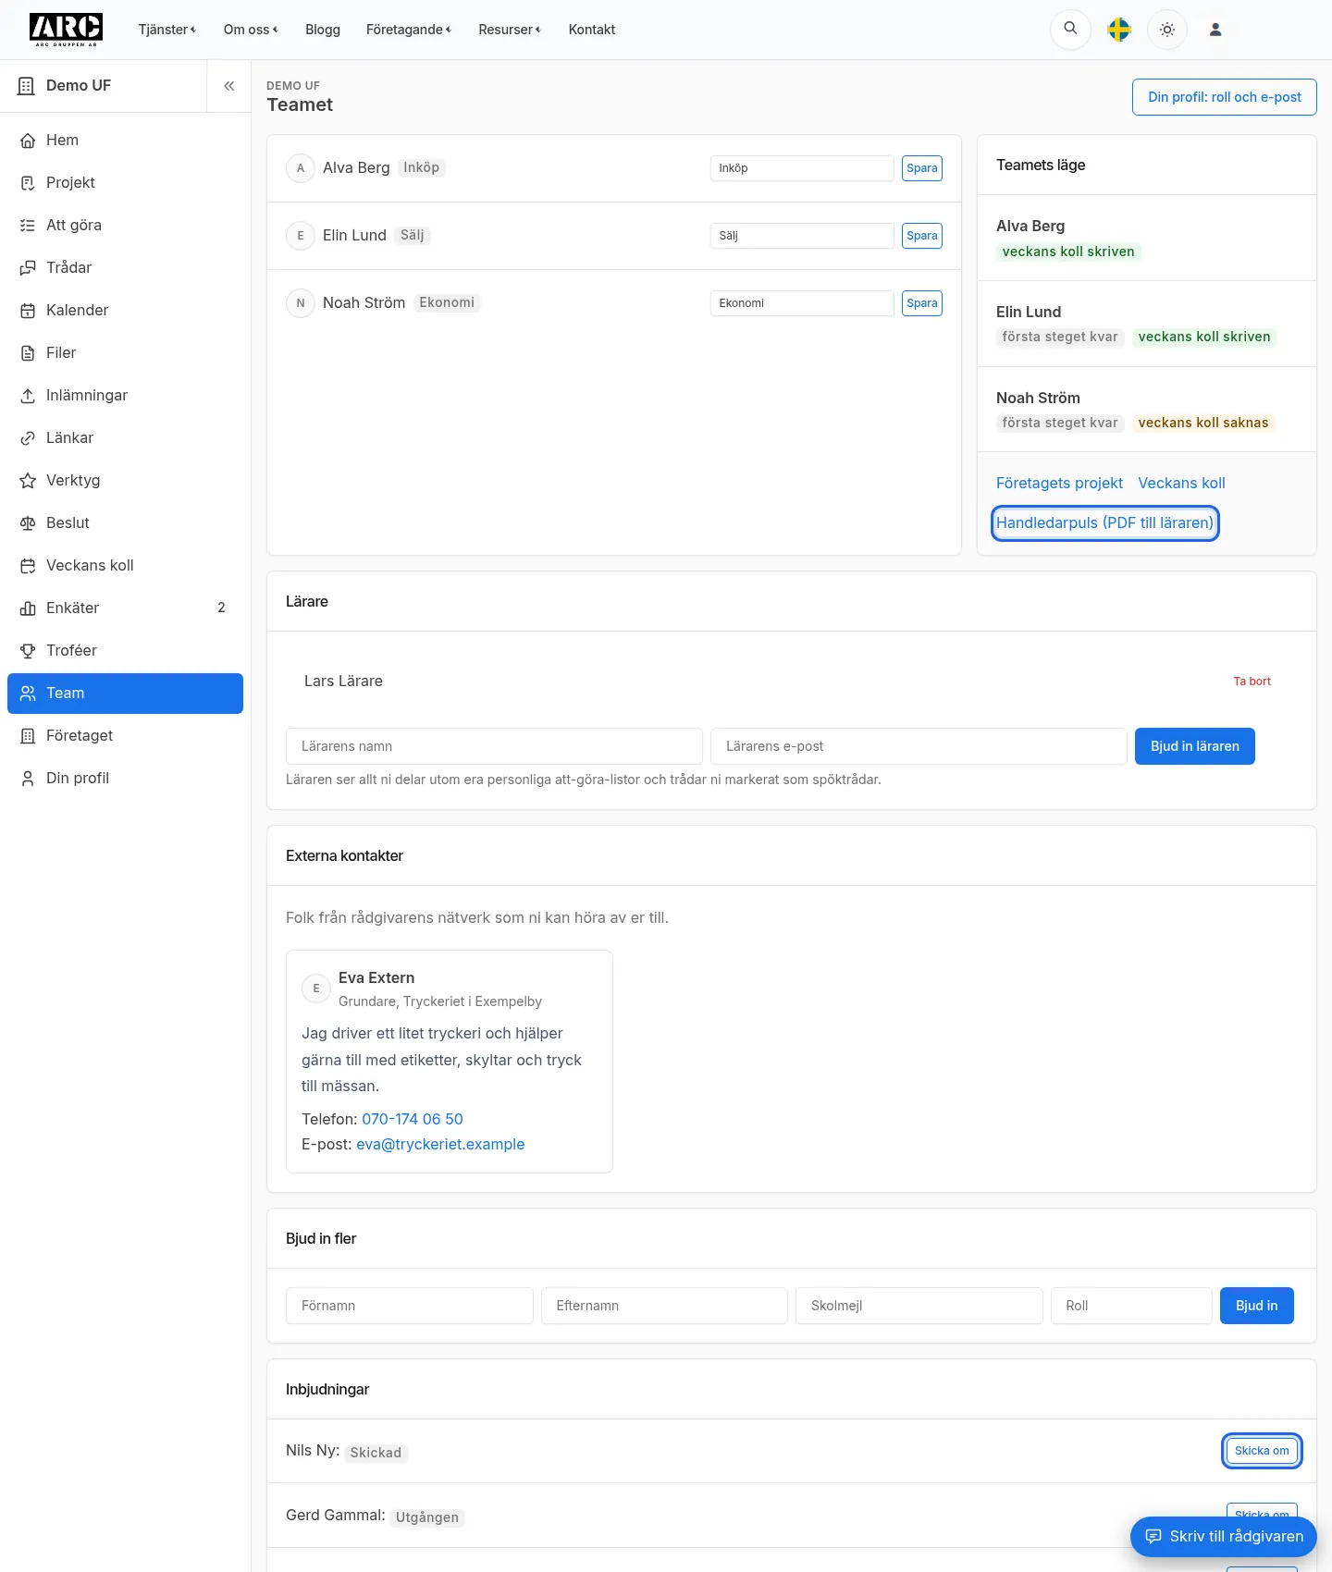Screen dimensions: 1332x1572
Task: Open Skriv till rådgivaren chat button
Action: 1223,1537
